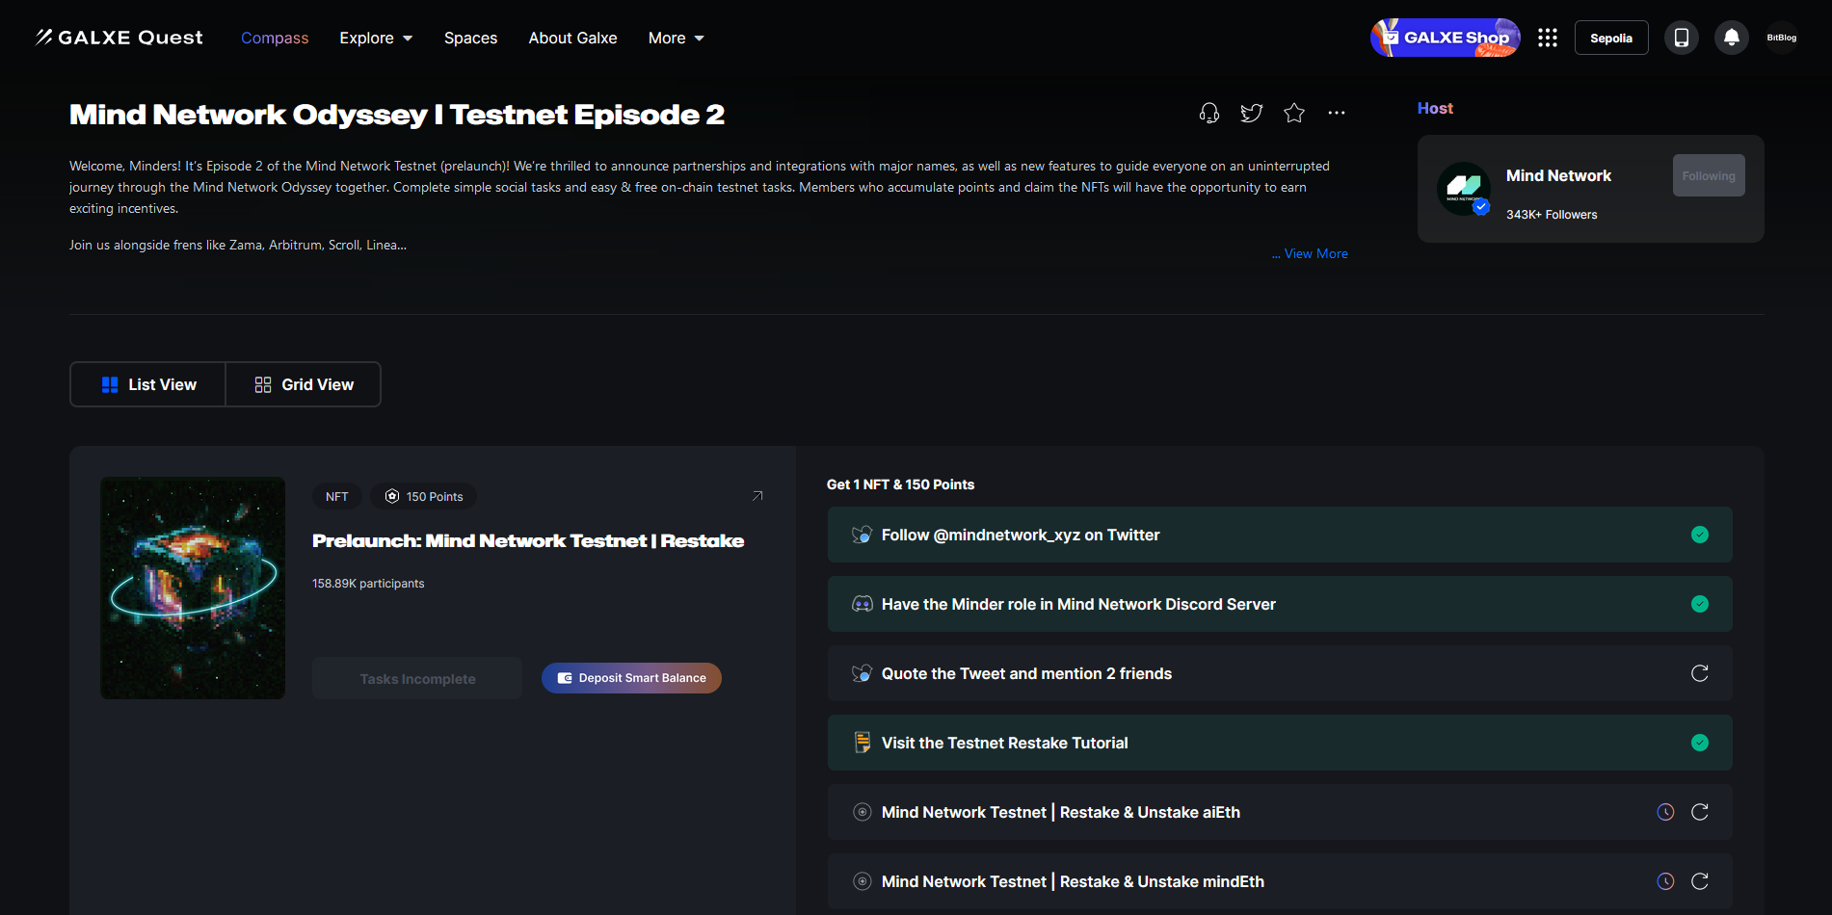Image resolution: width=1832 pixels, height=915 pixels.
Task: Open quest details via arrow icon
Action: click(757, 496)
